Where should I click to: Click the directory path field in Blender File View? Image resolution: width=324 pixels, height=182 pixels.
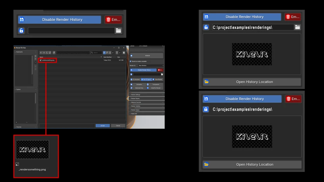click(x=73, y=53)
